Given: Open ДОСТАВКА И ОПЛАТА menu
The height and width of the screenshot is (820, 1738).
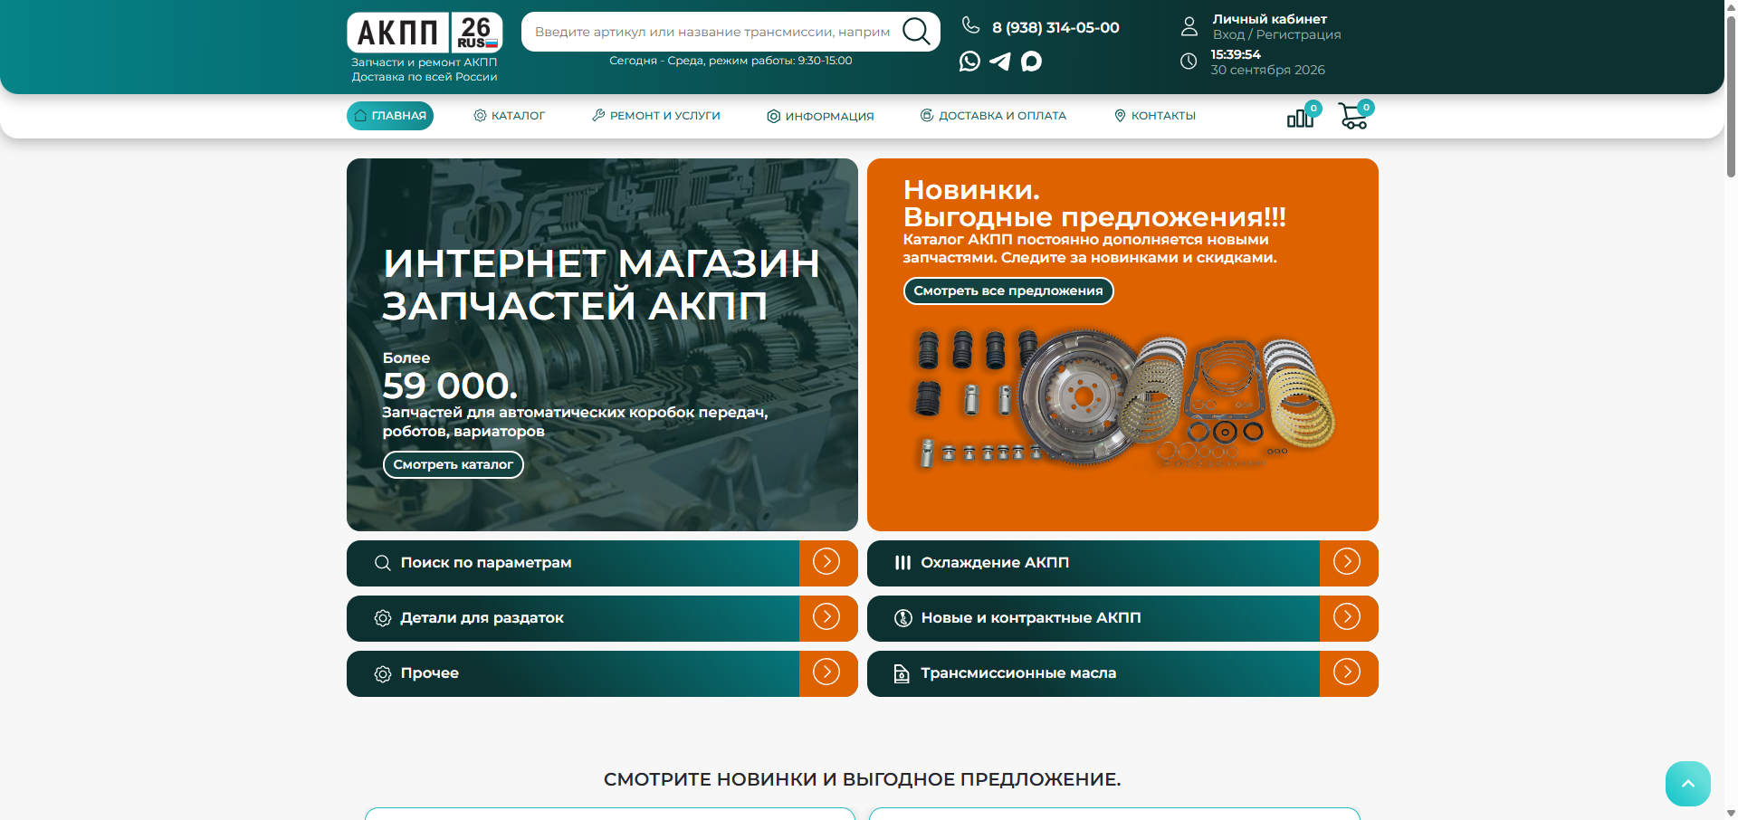Looking at the screenshot, I should point(993,116).
